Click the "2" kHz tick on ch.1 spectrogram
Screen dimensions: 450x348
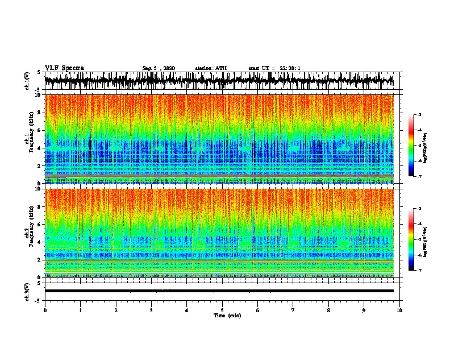point(40,166)
